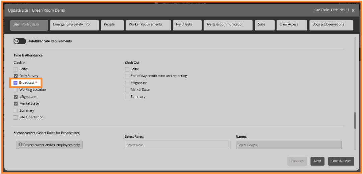
Task: Switch to Emergency & Safety Info tab
Action: (x=74, y=25)
